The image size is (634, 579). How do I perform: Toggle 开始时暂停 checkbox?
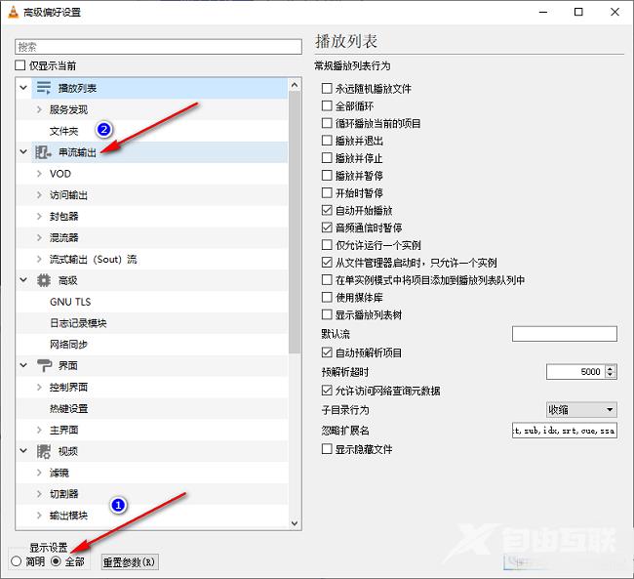[x=327, y=192]
